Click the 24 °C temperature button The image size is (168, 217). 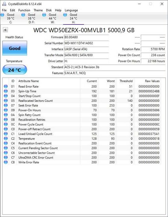pyautogui.click(x=15, y=70)
